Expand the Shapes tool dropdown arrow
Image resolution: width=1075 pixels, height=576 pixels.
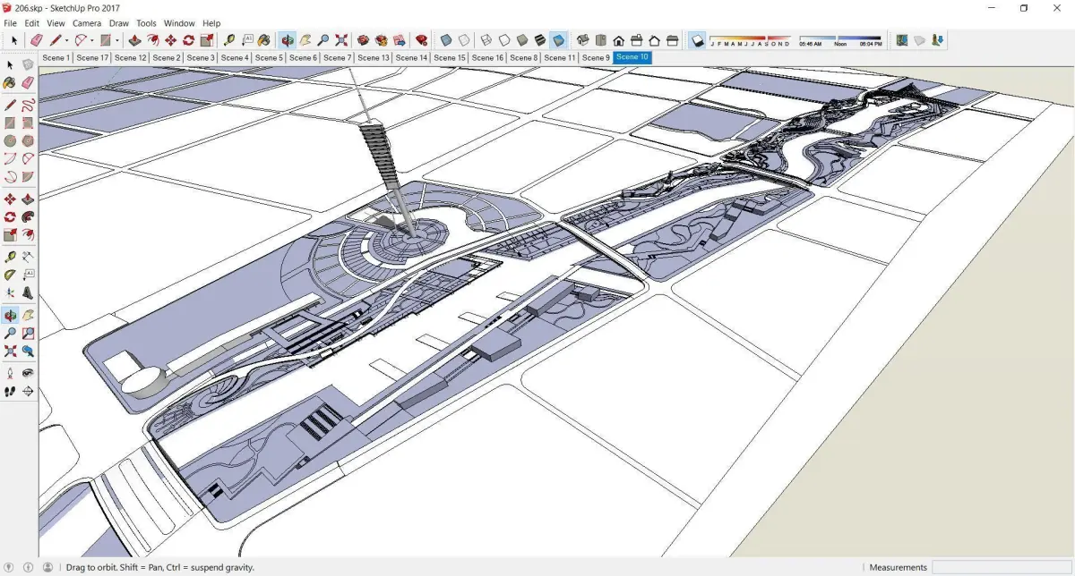117,41
